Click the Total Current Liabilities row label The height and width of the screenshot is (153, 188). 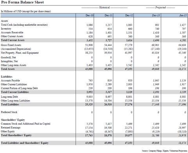15,92
